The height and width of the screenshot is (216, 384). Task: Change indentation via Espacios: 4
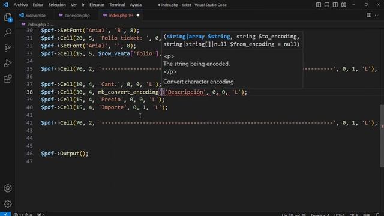click(x=320, y=215)
